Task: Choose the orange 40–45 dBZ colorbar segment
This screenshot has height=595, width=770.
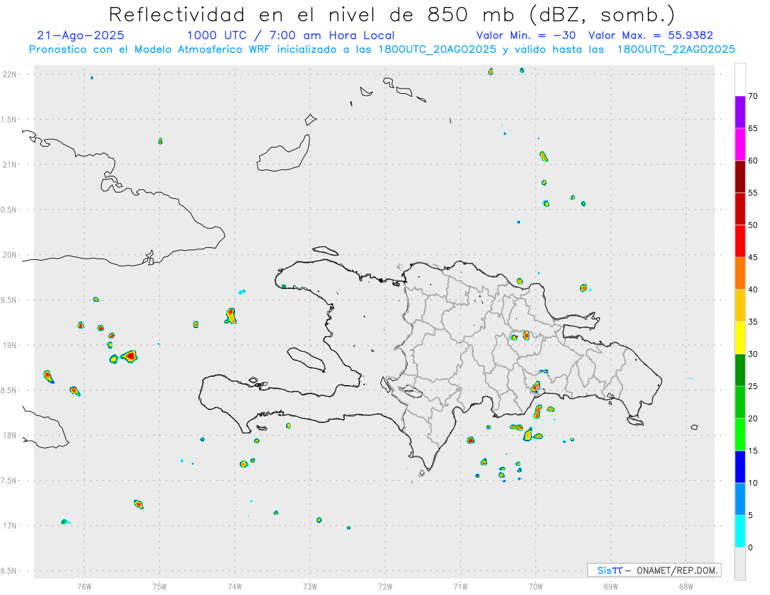Action: click(x=740, y=273)
